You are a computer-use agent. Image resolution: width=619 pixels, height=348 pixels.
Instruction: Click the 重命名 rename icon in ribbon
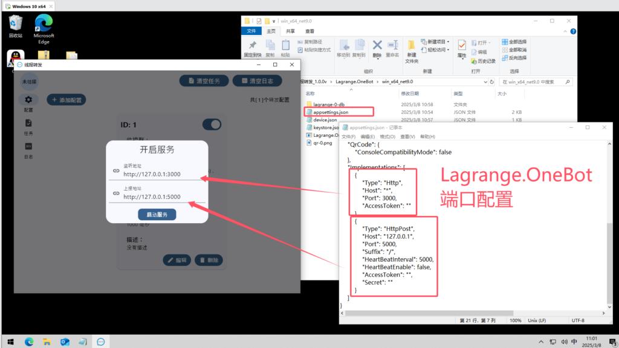tap(392, 46)
